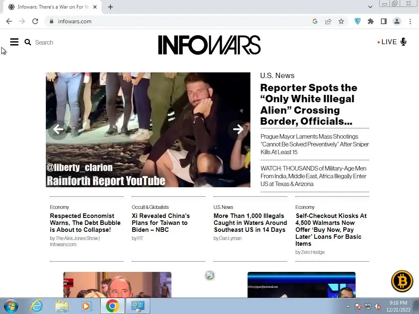Viewport: 419px width, 314px height.
Task: Expand the tab search chevron
Action: (x=370, y=7)
